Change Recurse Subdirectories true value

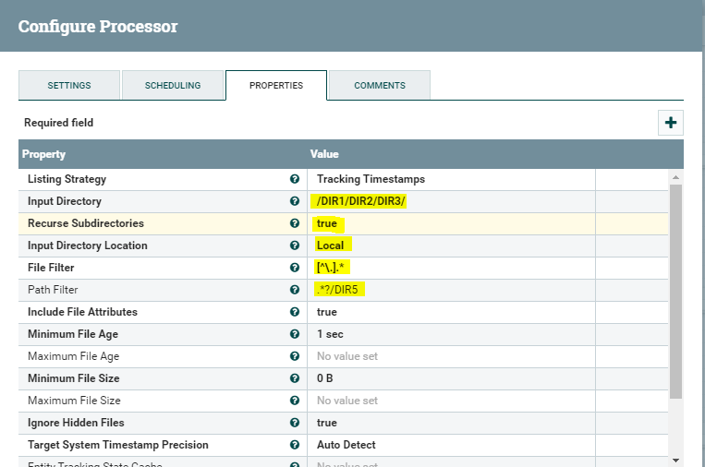point(328,223)
